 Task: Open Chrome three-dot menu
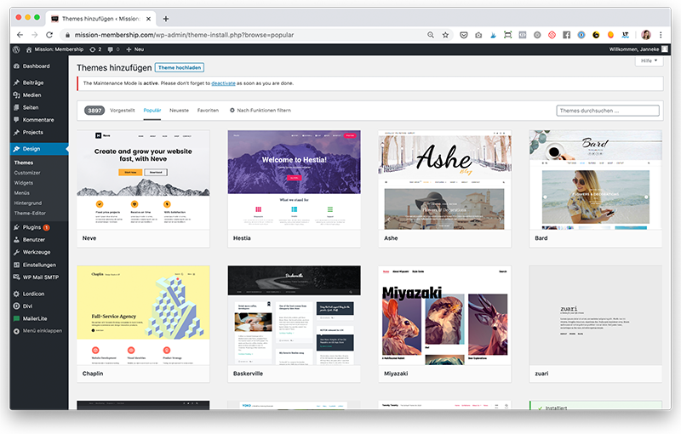pyautogui.click(x=661, y=35)
